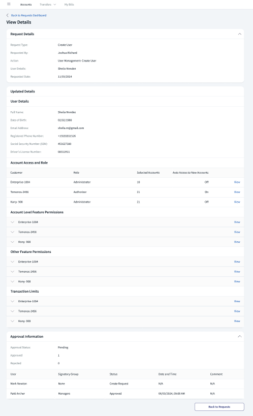View the Temenos-2456 Authorizer account access
The height and width of the screenshot is (416, 253).
[x=237, y=192]
